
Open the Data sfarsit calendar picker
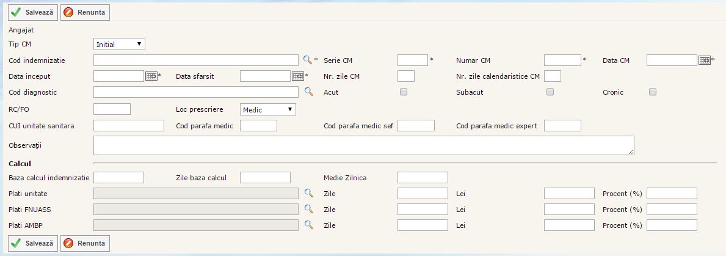coord(298,76)
